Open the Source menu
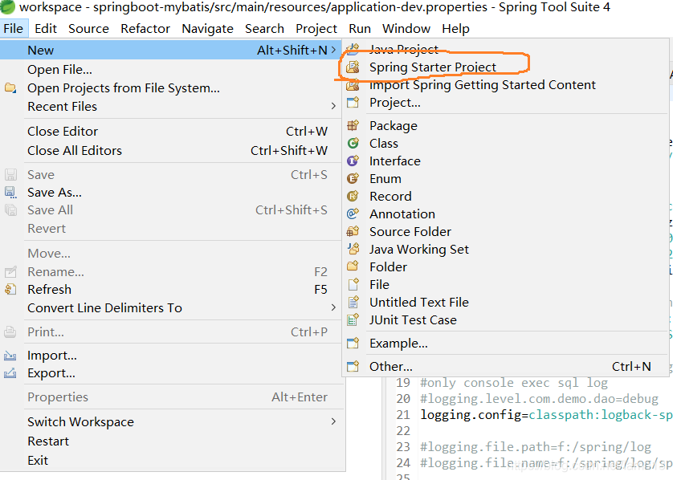 click(x=88, y=28)
